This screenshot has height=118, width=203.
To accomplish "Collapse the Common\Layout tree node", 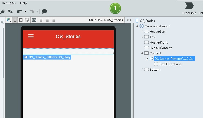I will [x=137, y=26].
